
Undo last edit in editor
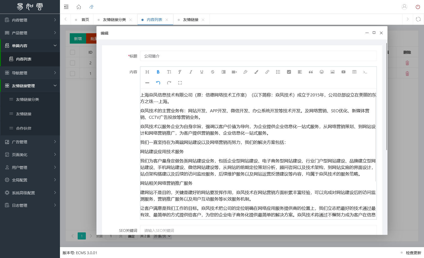click(158, 83)
